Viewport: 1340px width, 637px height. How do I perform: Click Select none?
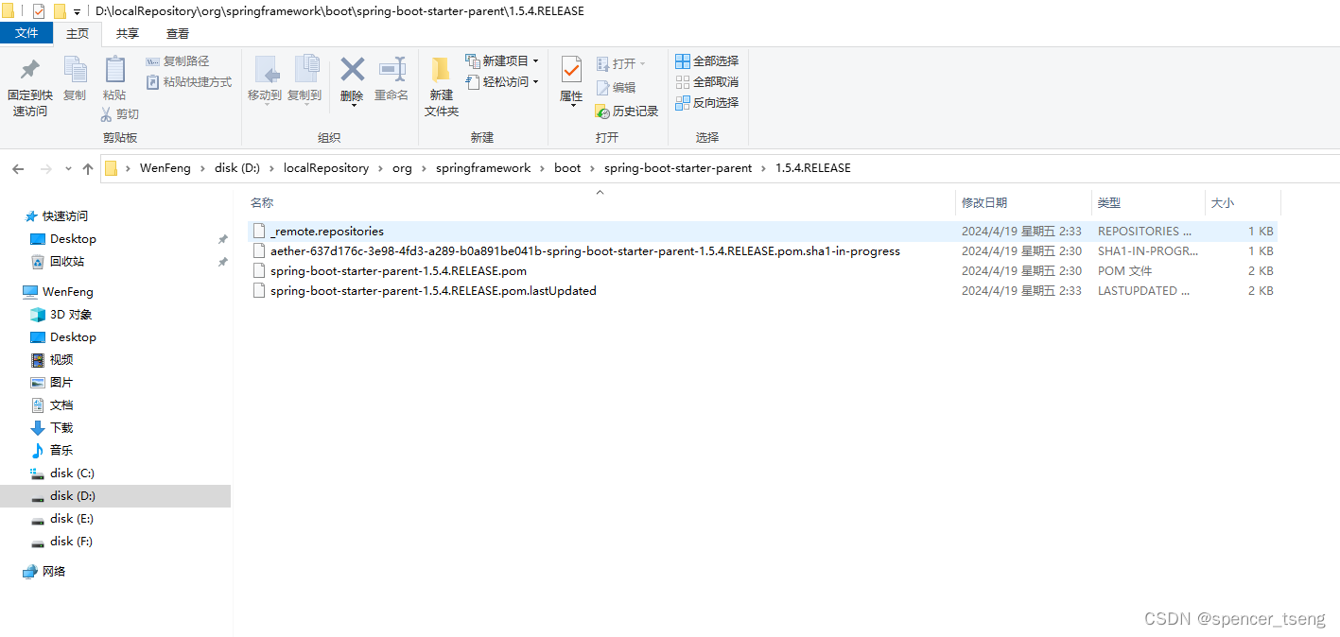pyautogui.click(x=706, y=82)
